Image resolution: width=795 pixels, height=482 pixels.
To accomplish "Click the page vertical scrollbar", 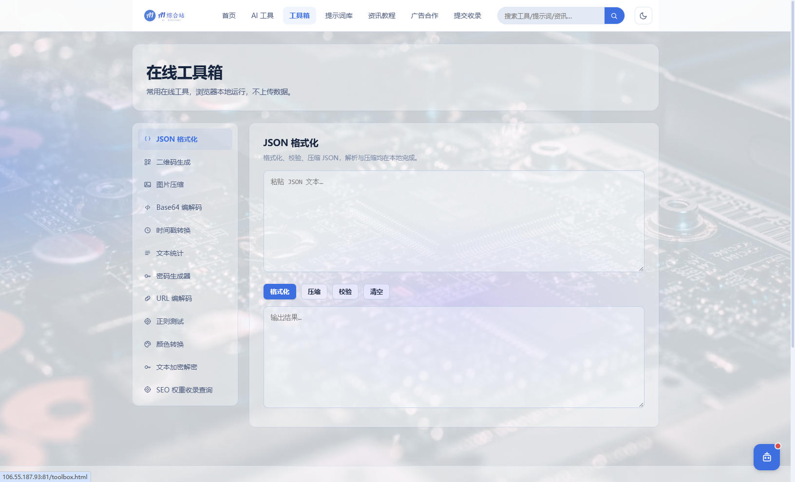I will [793, 175].
